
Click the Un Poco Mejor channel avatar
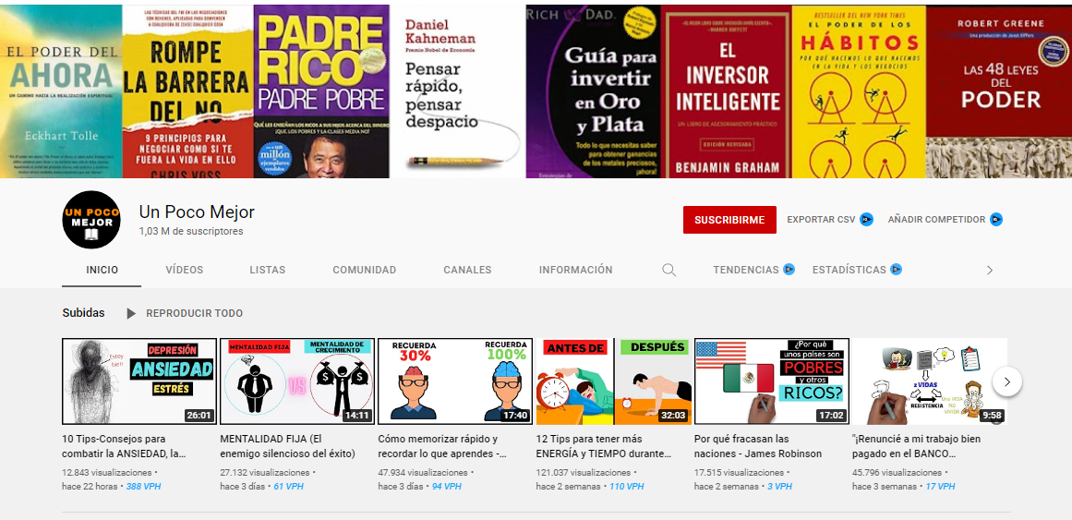click(x=90, y=220)
